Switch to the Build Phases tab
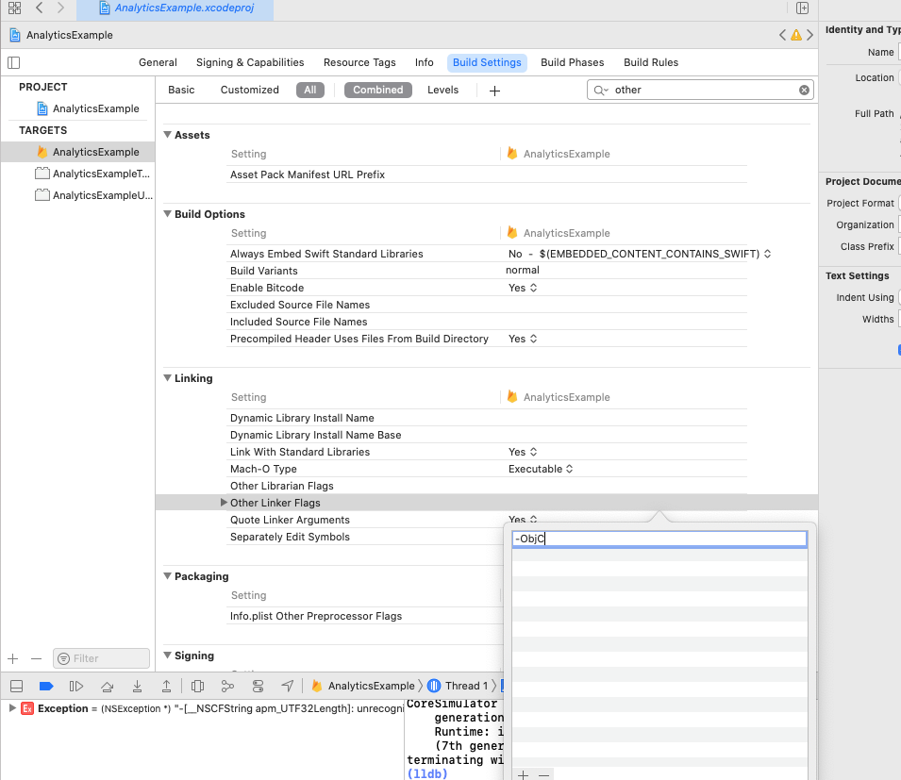Image resolution: width=901 pixels, height=780 pixels. pos(572,62)
